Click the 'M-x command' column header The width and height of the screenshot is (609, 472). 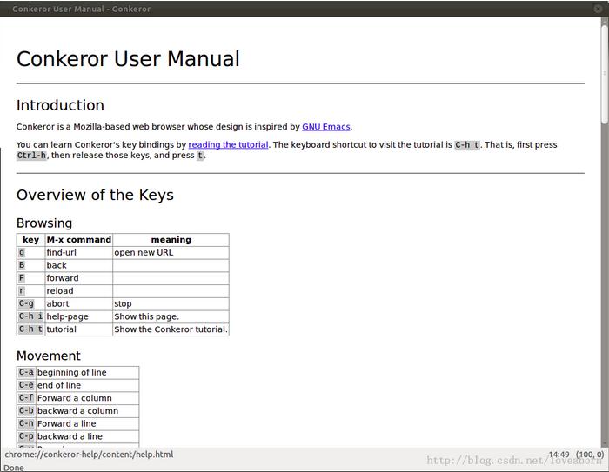click(x=79, y=240)
